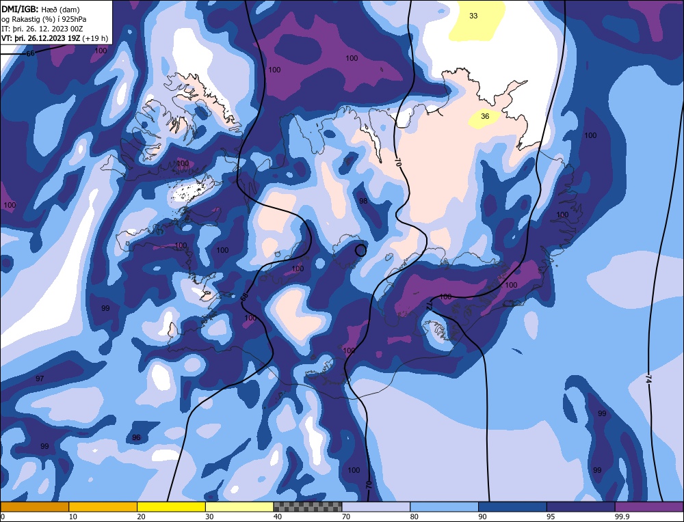Click the black circle location marker on the map
The image size is (684, 522).
[x=360, y=250]
